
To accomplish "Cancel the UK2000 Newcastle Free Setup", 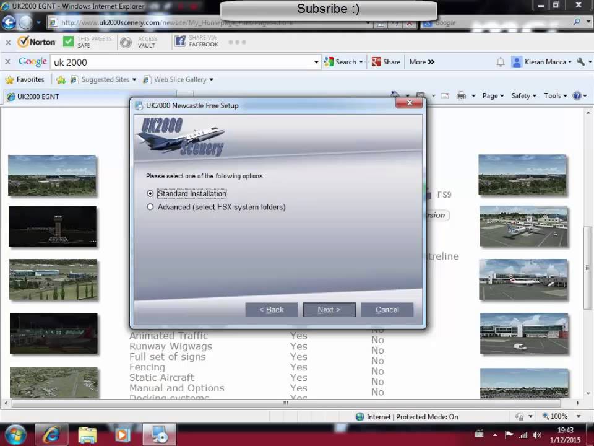I will [387, 310].
